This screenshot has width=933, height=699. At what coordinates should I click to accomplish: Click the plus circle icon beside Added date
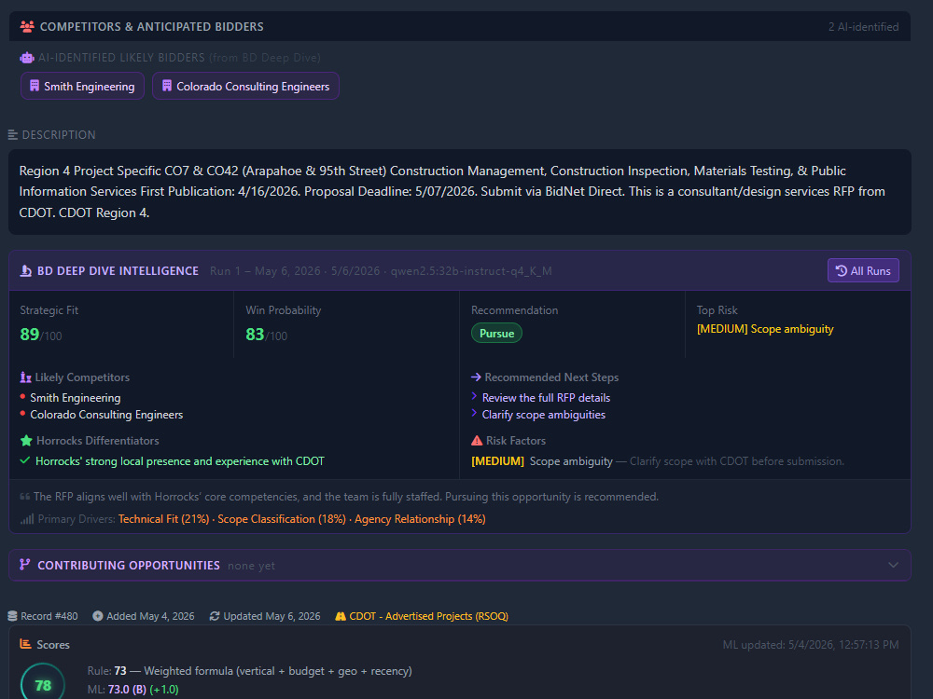98,616
